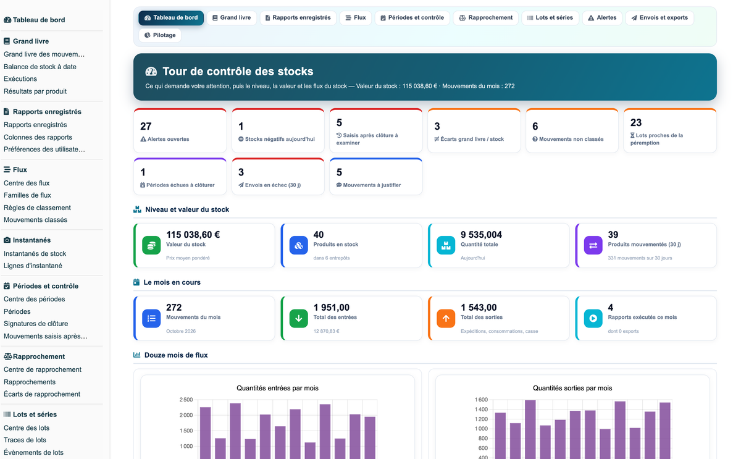Open the Périodes échues à clôturer card
Screen dimensions: 741x459
180,177
